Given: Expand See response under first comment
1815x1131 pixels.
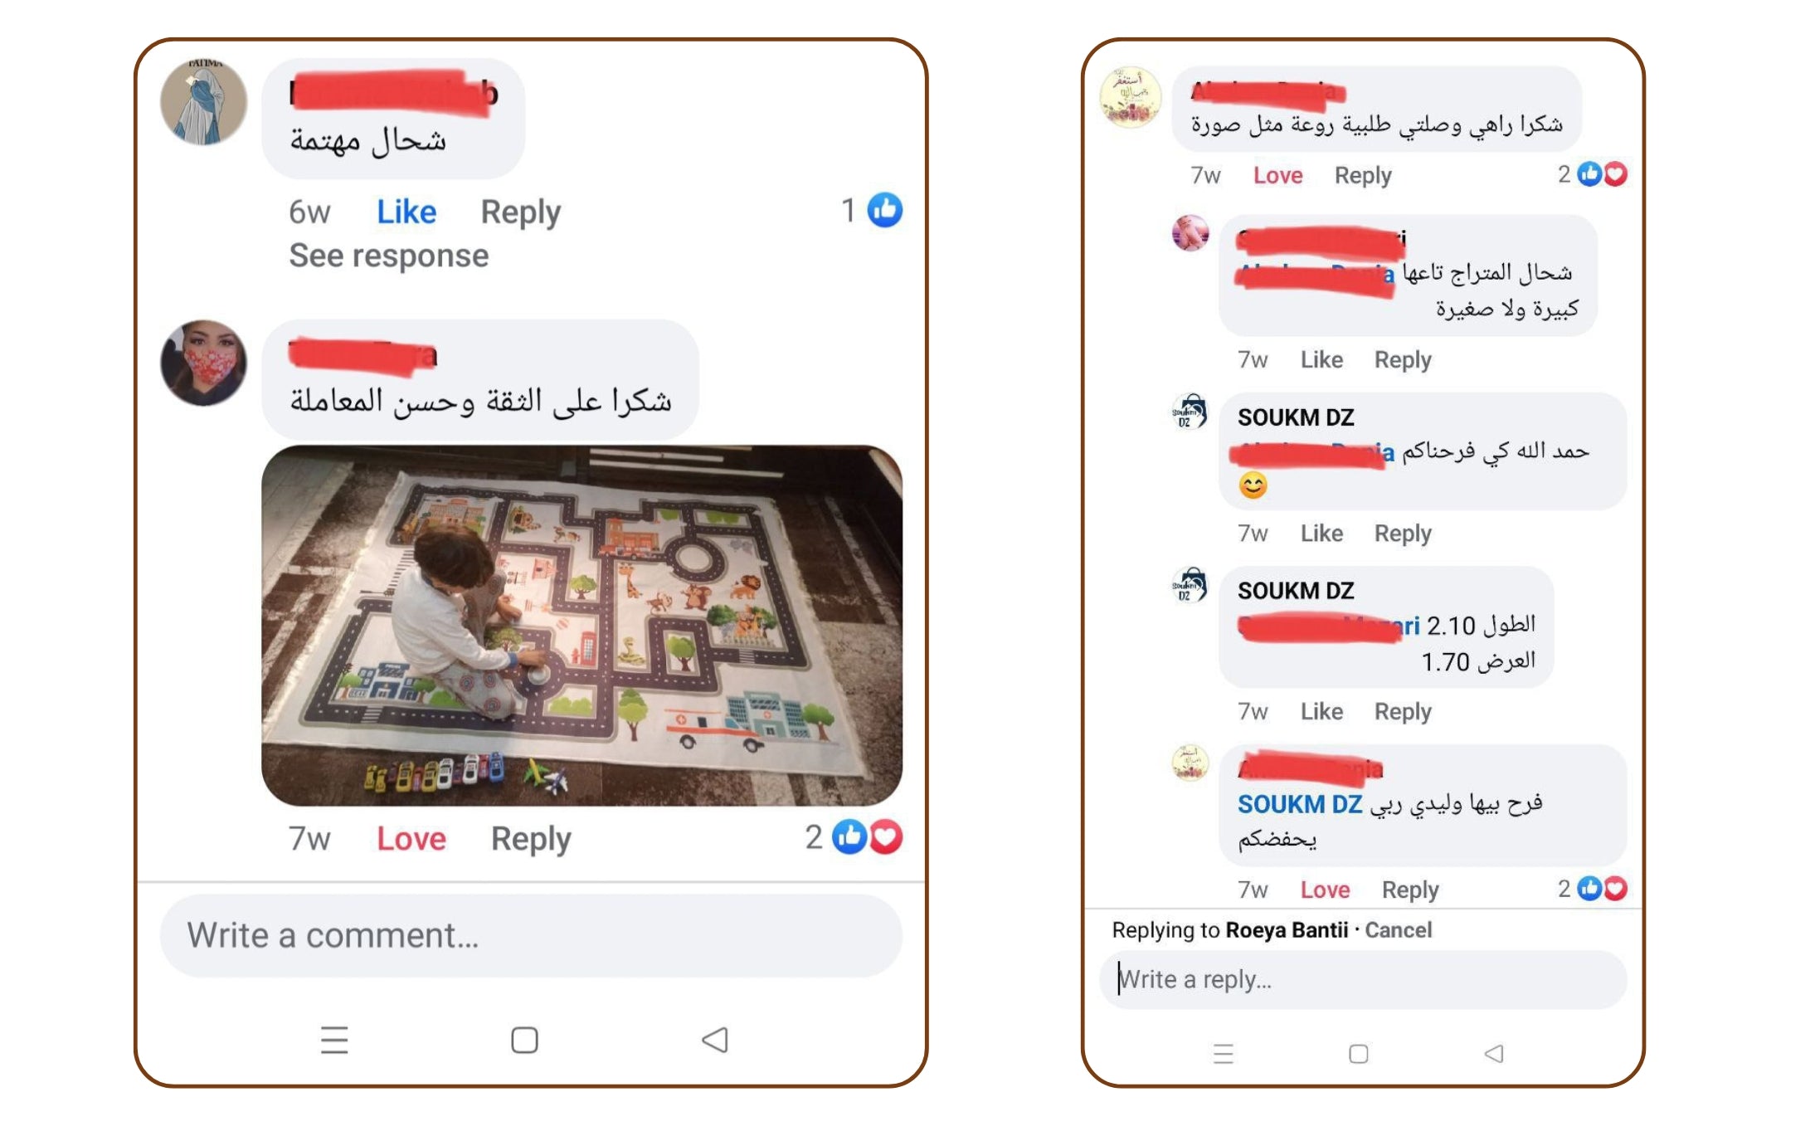Looking at the screenshot, I should 388,256.
